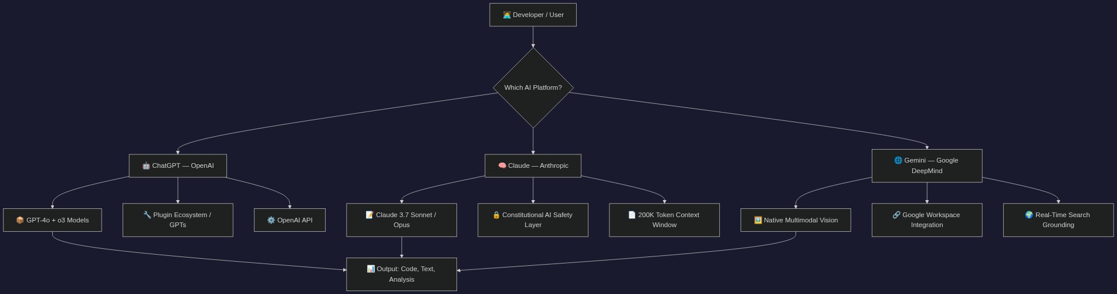The width and height of the screenshot is (1117, 294).
Task: Select the Constitutional AI Safety Layer box
Action: pyautogui.click(x=533, y=220)
